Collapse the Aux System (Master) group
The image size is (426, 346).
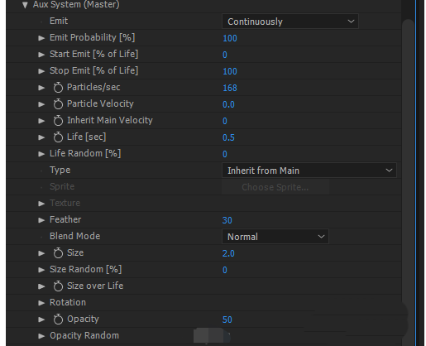click(25, 5)
